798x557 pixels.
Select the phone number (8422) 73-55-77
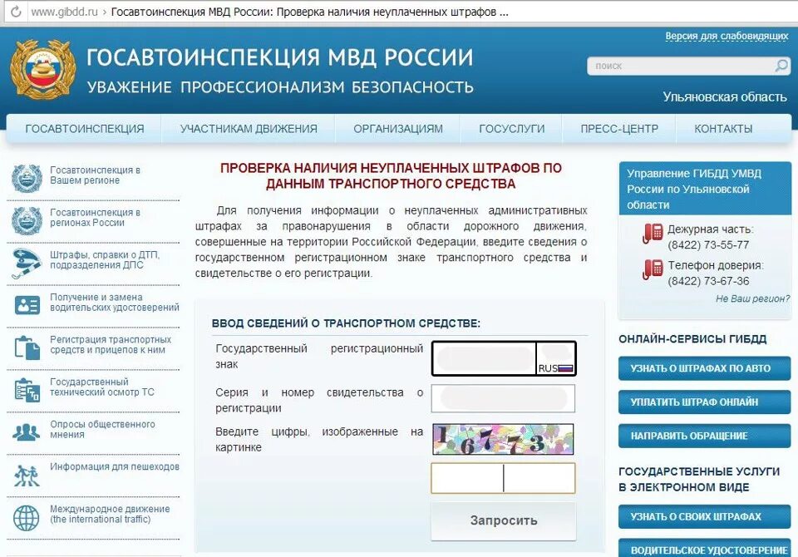[x=708, y=245]
